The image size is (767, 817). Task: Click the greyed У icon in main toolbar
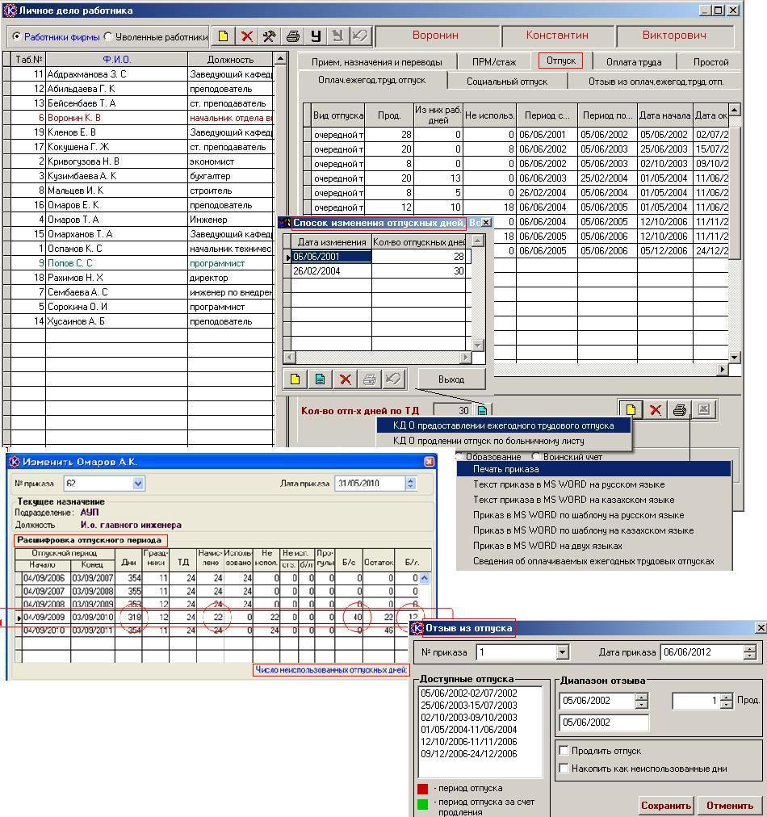coord(337,36)
